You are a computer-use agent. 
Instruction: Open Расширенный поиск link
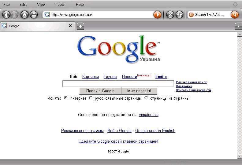point(192,82)
